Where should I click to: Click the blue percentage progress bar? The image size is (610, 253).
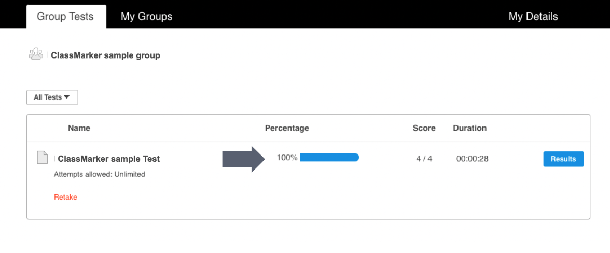click(329, 158)
